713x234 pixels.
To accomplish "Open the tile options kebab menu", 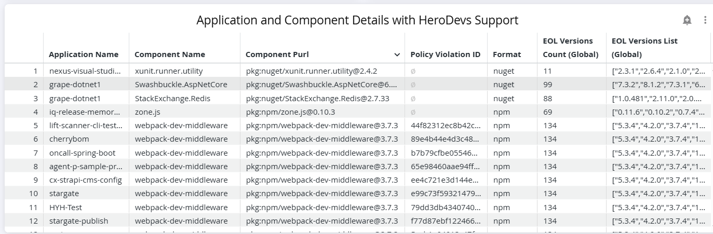I will tap(705, 20).
